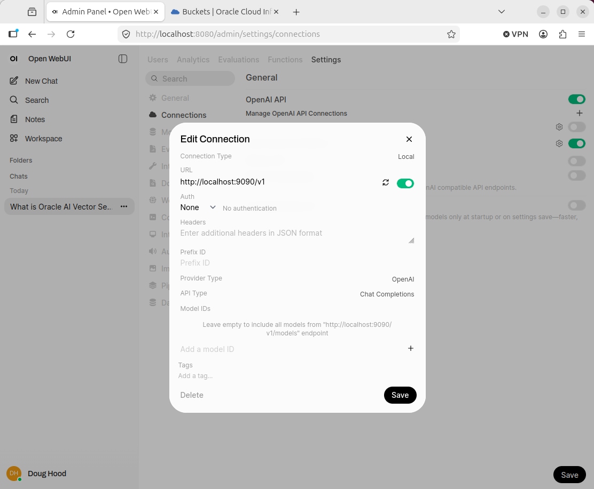Toggle Connection Type Local

coord(406,157)
